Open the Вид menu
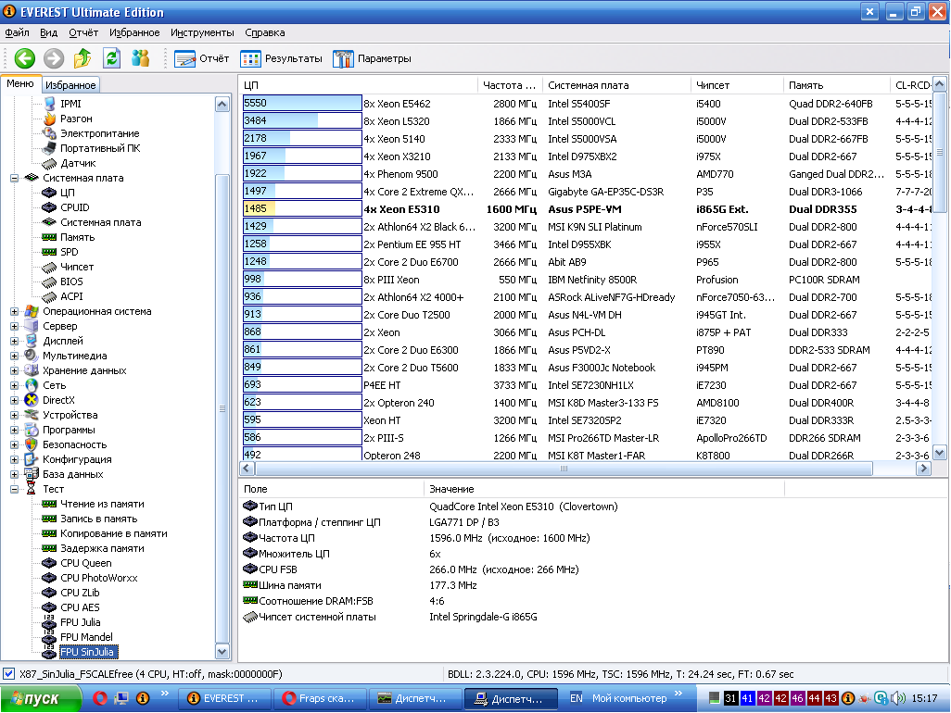The width and height of the screenshot is (951, 713). (x=48, y=32)
